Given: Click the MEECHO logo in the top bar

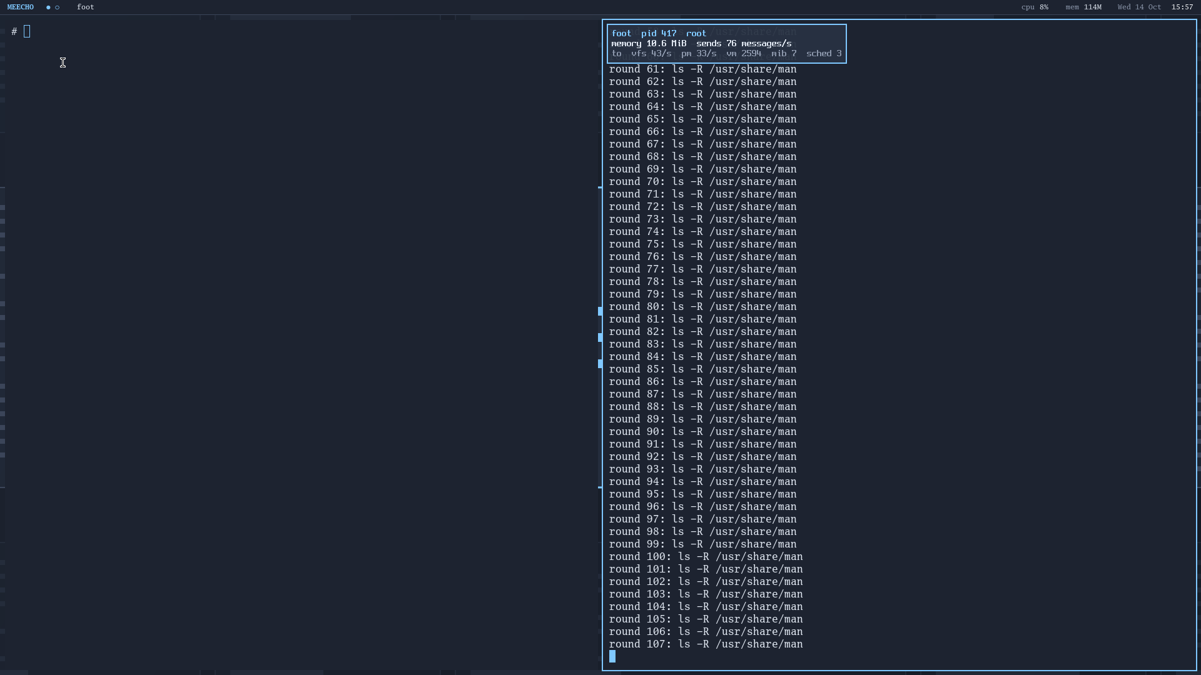Looking at the screenshot, I should point(21,7).
